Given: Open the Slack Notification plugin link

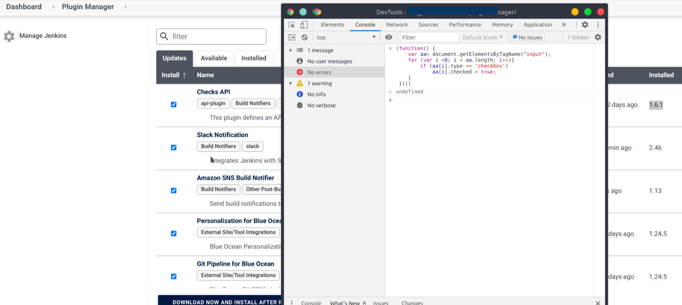Looking at the screenshot, I should click(x=222, y=135).
